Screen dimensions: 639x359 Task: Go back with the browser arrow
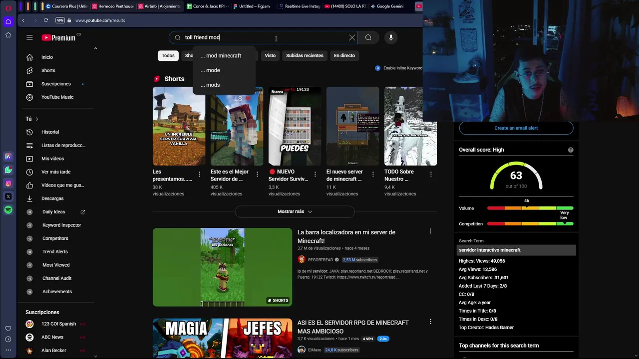(23, 20)
